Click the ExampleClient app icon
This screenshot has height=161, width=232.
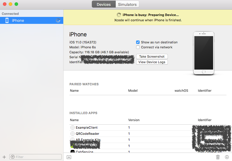pos(72,128)
